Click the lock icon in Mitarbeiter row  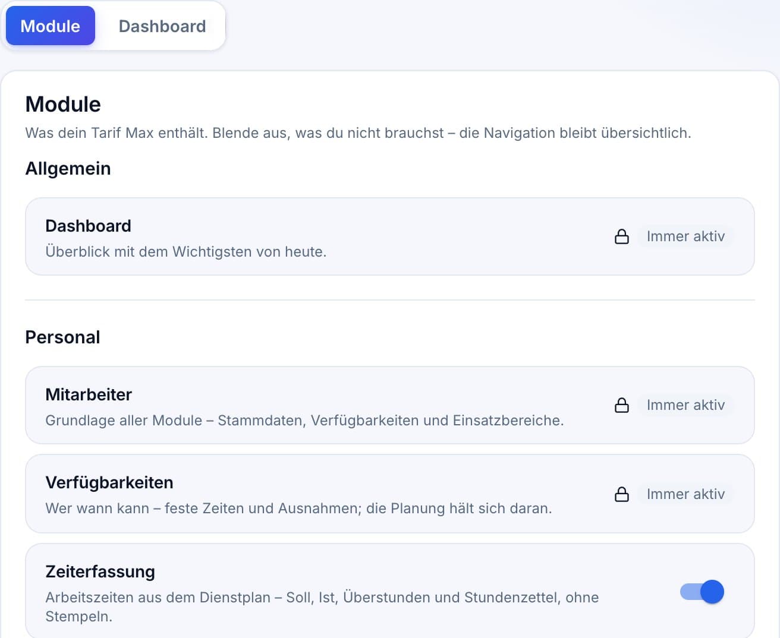(x=622, y=405)
